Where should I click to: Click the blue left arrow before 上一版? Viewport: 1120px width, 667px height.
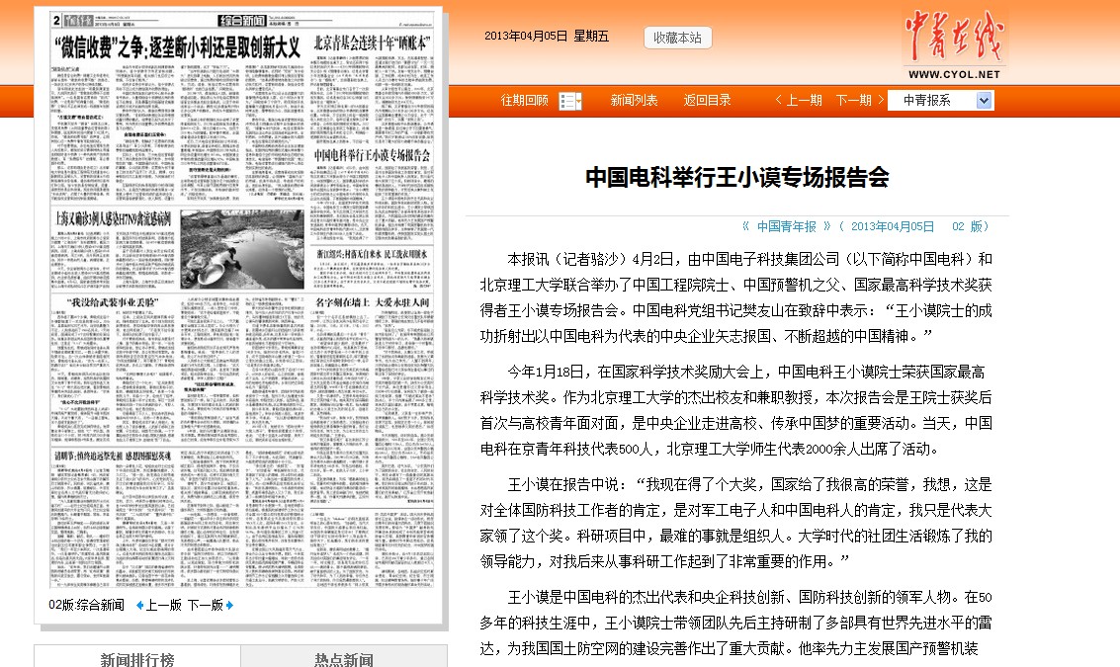pos(141,604)
